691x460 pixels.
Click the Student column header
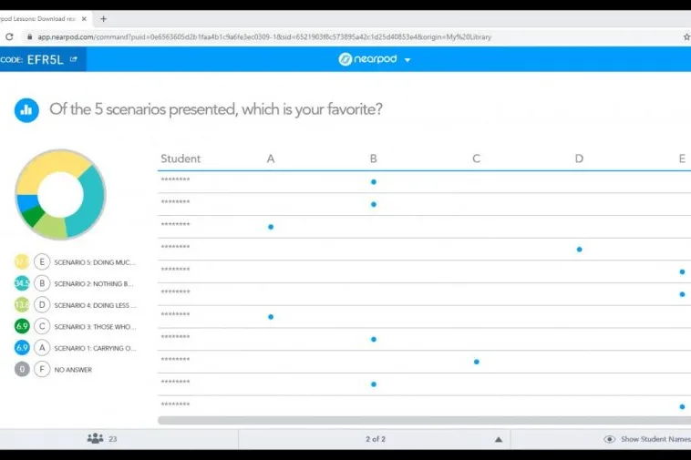tap(180, 158)
